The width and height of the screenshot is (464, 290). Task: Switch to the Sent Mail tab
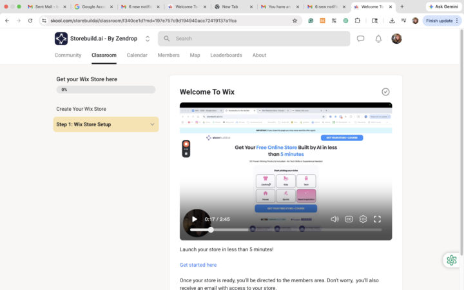pyautogui.click(x=47, y=6)
